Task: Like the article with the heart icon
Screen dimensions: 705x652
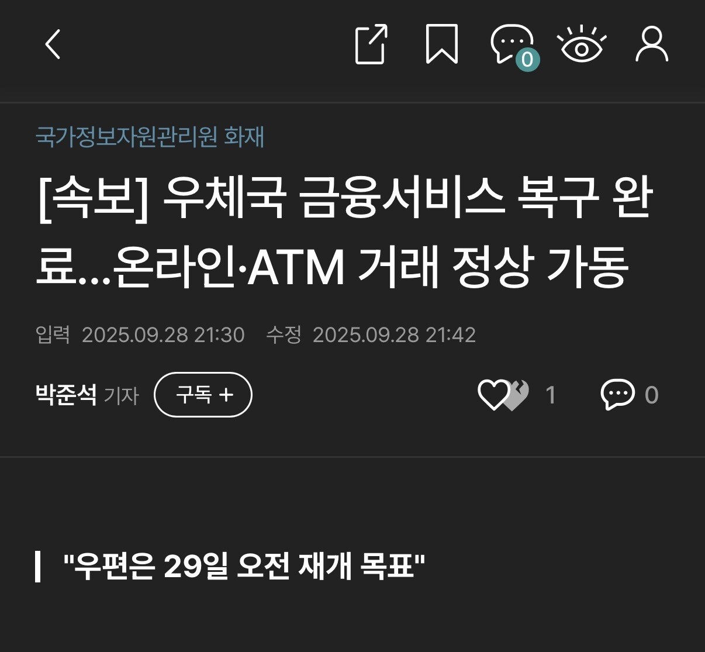Action: coord(493,395)
